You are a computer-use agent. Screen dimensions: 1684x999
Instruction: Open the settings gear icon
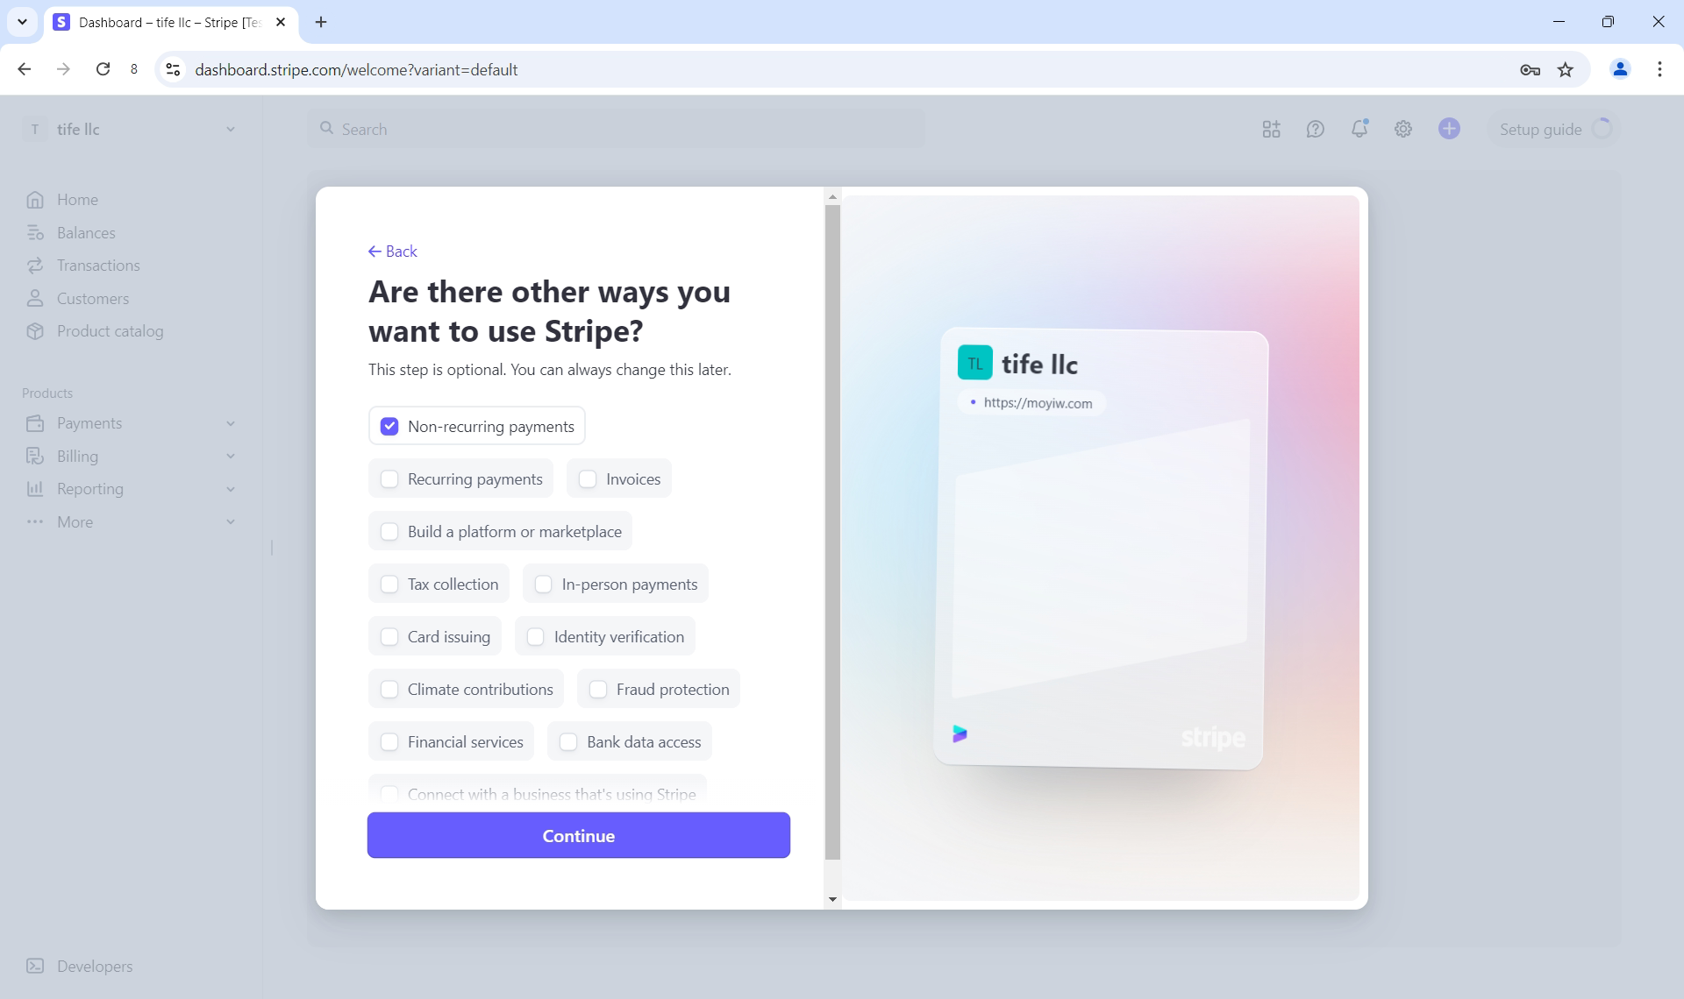pyautogui.click(x=1403, y=129)
